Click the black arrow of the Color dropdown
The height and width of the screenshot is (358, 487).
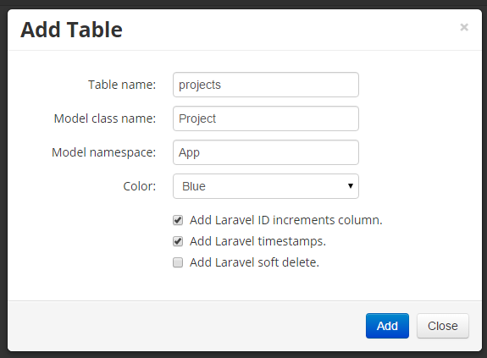351,186
